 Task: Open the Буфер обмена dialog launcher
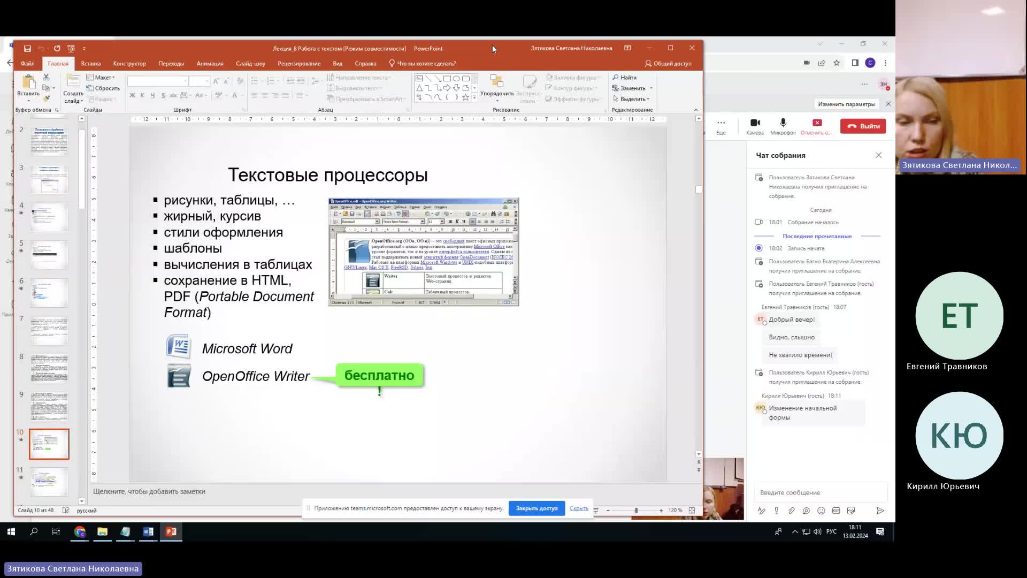point(57,110)
